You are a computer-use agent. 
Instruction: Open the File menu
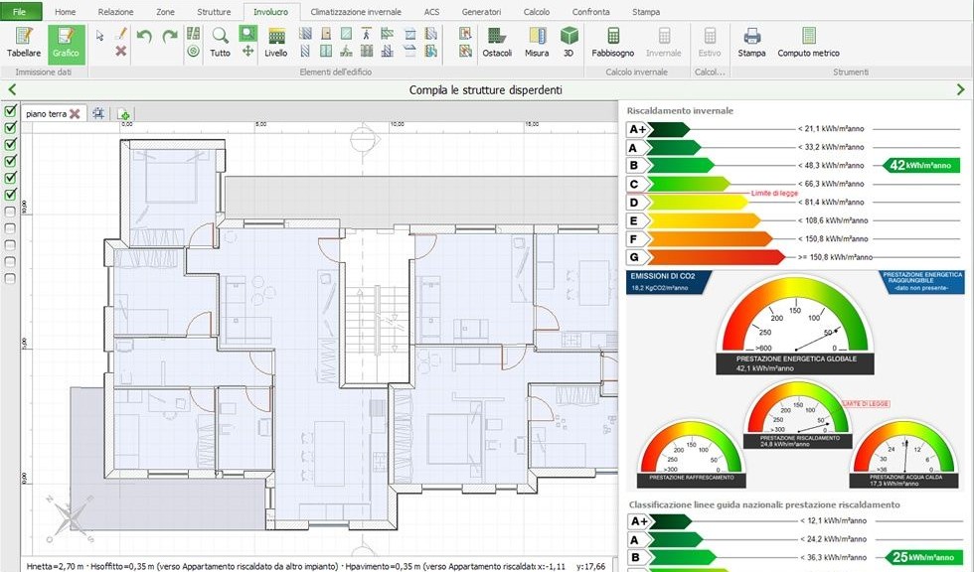[x=21, y=11]
